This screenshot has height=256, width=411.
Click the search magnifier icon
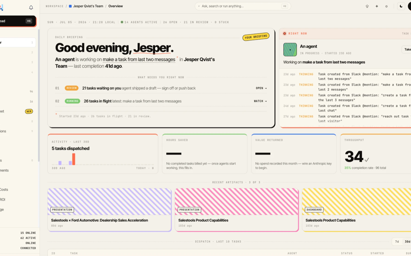pyautogui.click(x=199, y=6)
